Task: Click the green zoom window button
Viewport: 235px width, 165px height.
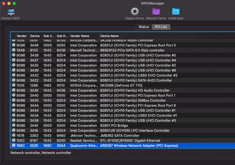Action: click(14, 3)
